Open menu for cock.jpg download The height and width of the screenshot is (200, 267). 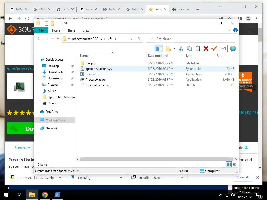click(121, 178)
